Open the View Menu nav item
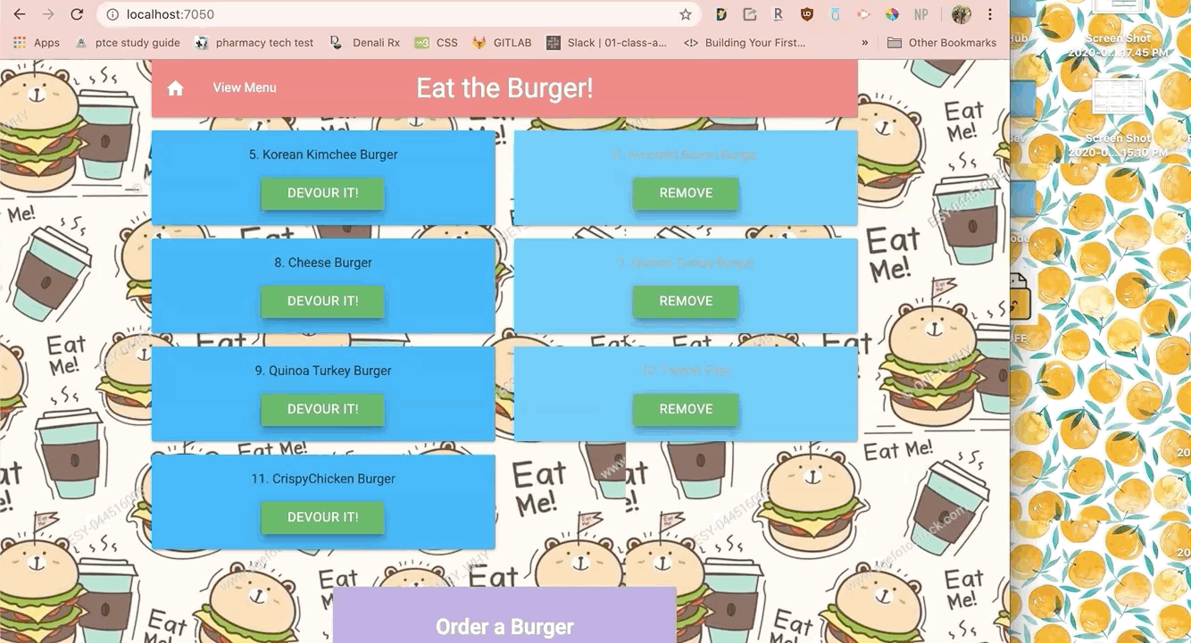1191x643 pixels. pyautogui.click(x=245, y=88)
